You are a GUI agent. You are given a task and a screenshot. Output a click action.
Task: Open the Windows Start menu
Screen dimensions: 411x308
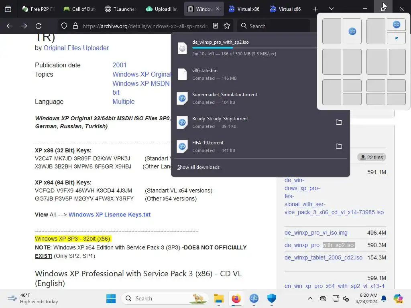pos(111,298)
